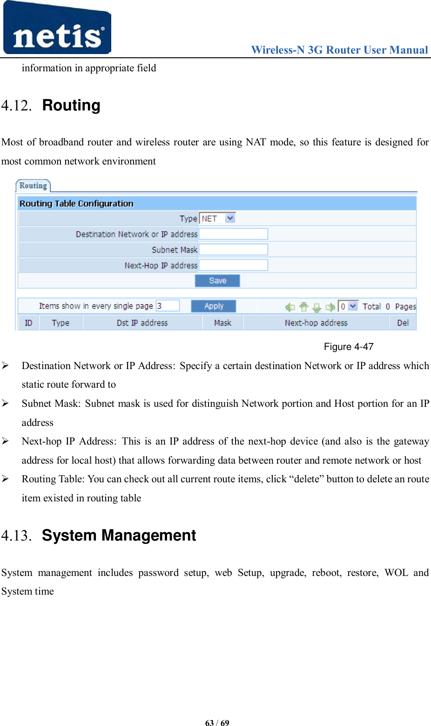Click the items per page value box
Screen dimensions: 431x726
coord(168,306)
